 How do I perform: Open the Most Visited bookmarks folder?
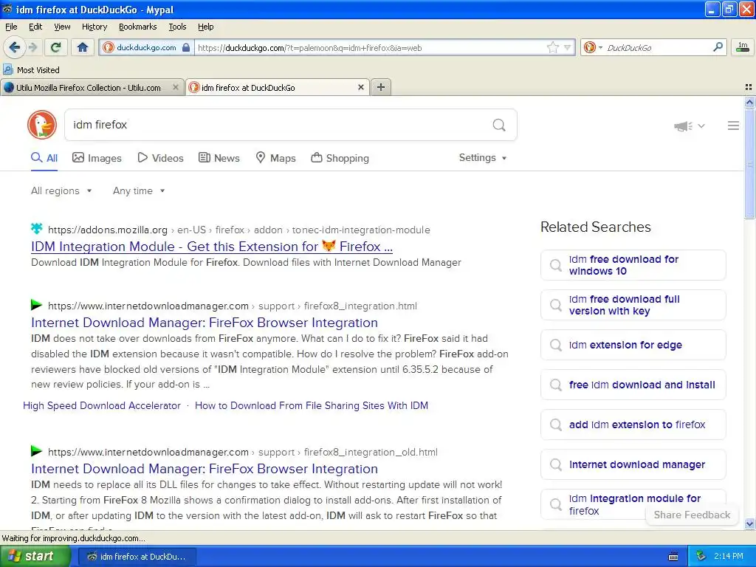pyautogui.click(x=31, y=70)
